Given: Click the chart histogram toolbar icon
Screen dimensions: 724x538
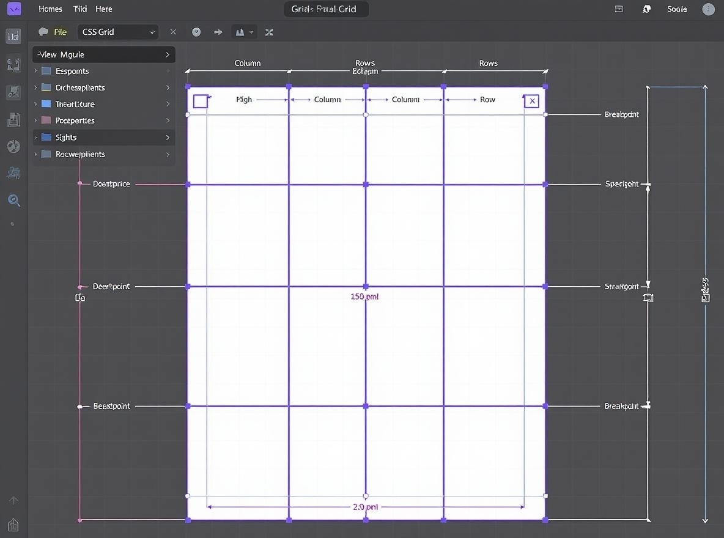Looking at the screenshot, I should 240,32.
